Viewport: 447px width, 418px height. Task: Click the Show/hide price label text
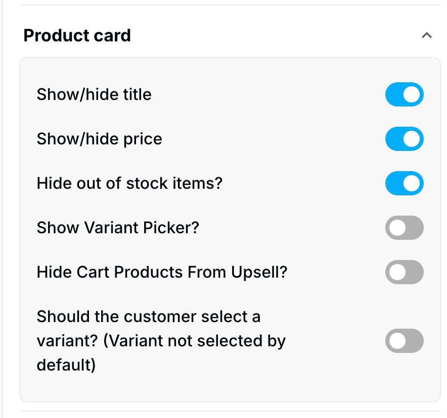100,139
